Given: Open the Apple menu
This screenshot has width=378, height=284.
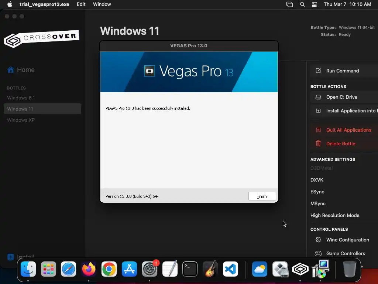Looking at the screenshot, I should tap(10, 4).
